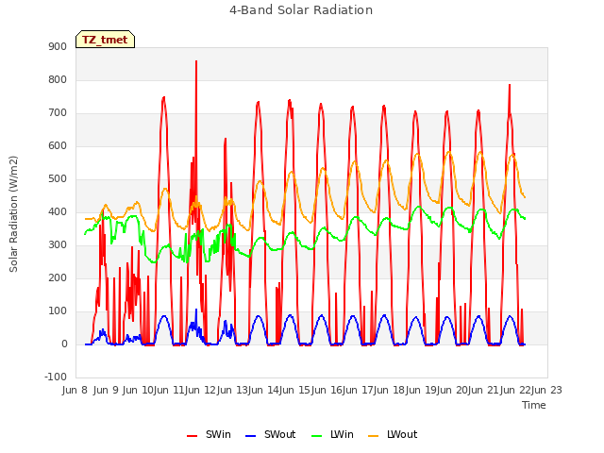The image size is (604, 453).
Task: Click the red SWin legend color marker
Action: coord(192,436)
